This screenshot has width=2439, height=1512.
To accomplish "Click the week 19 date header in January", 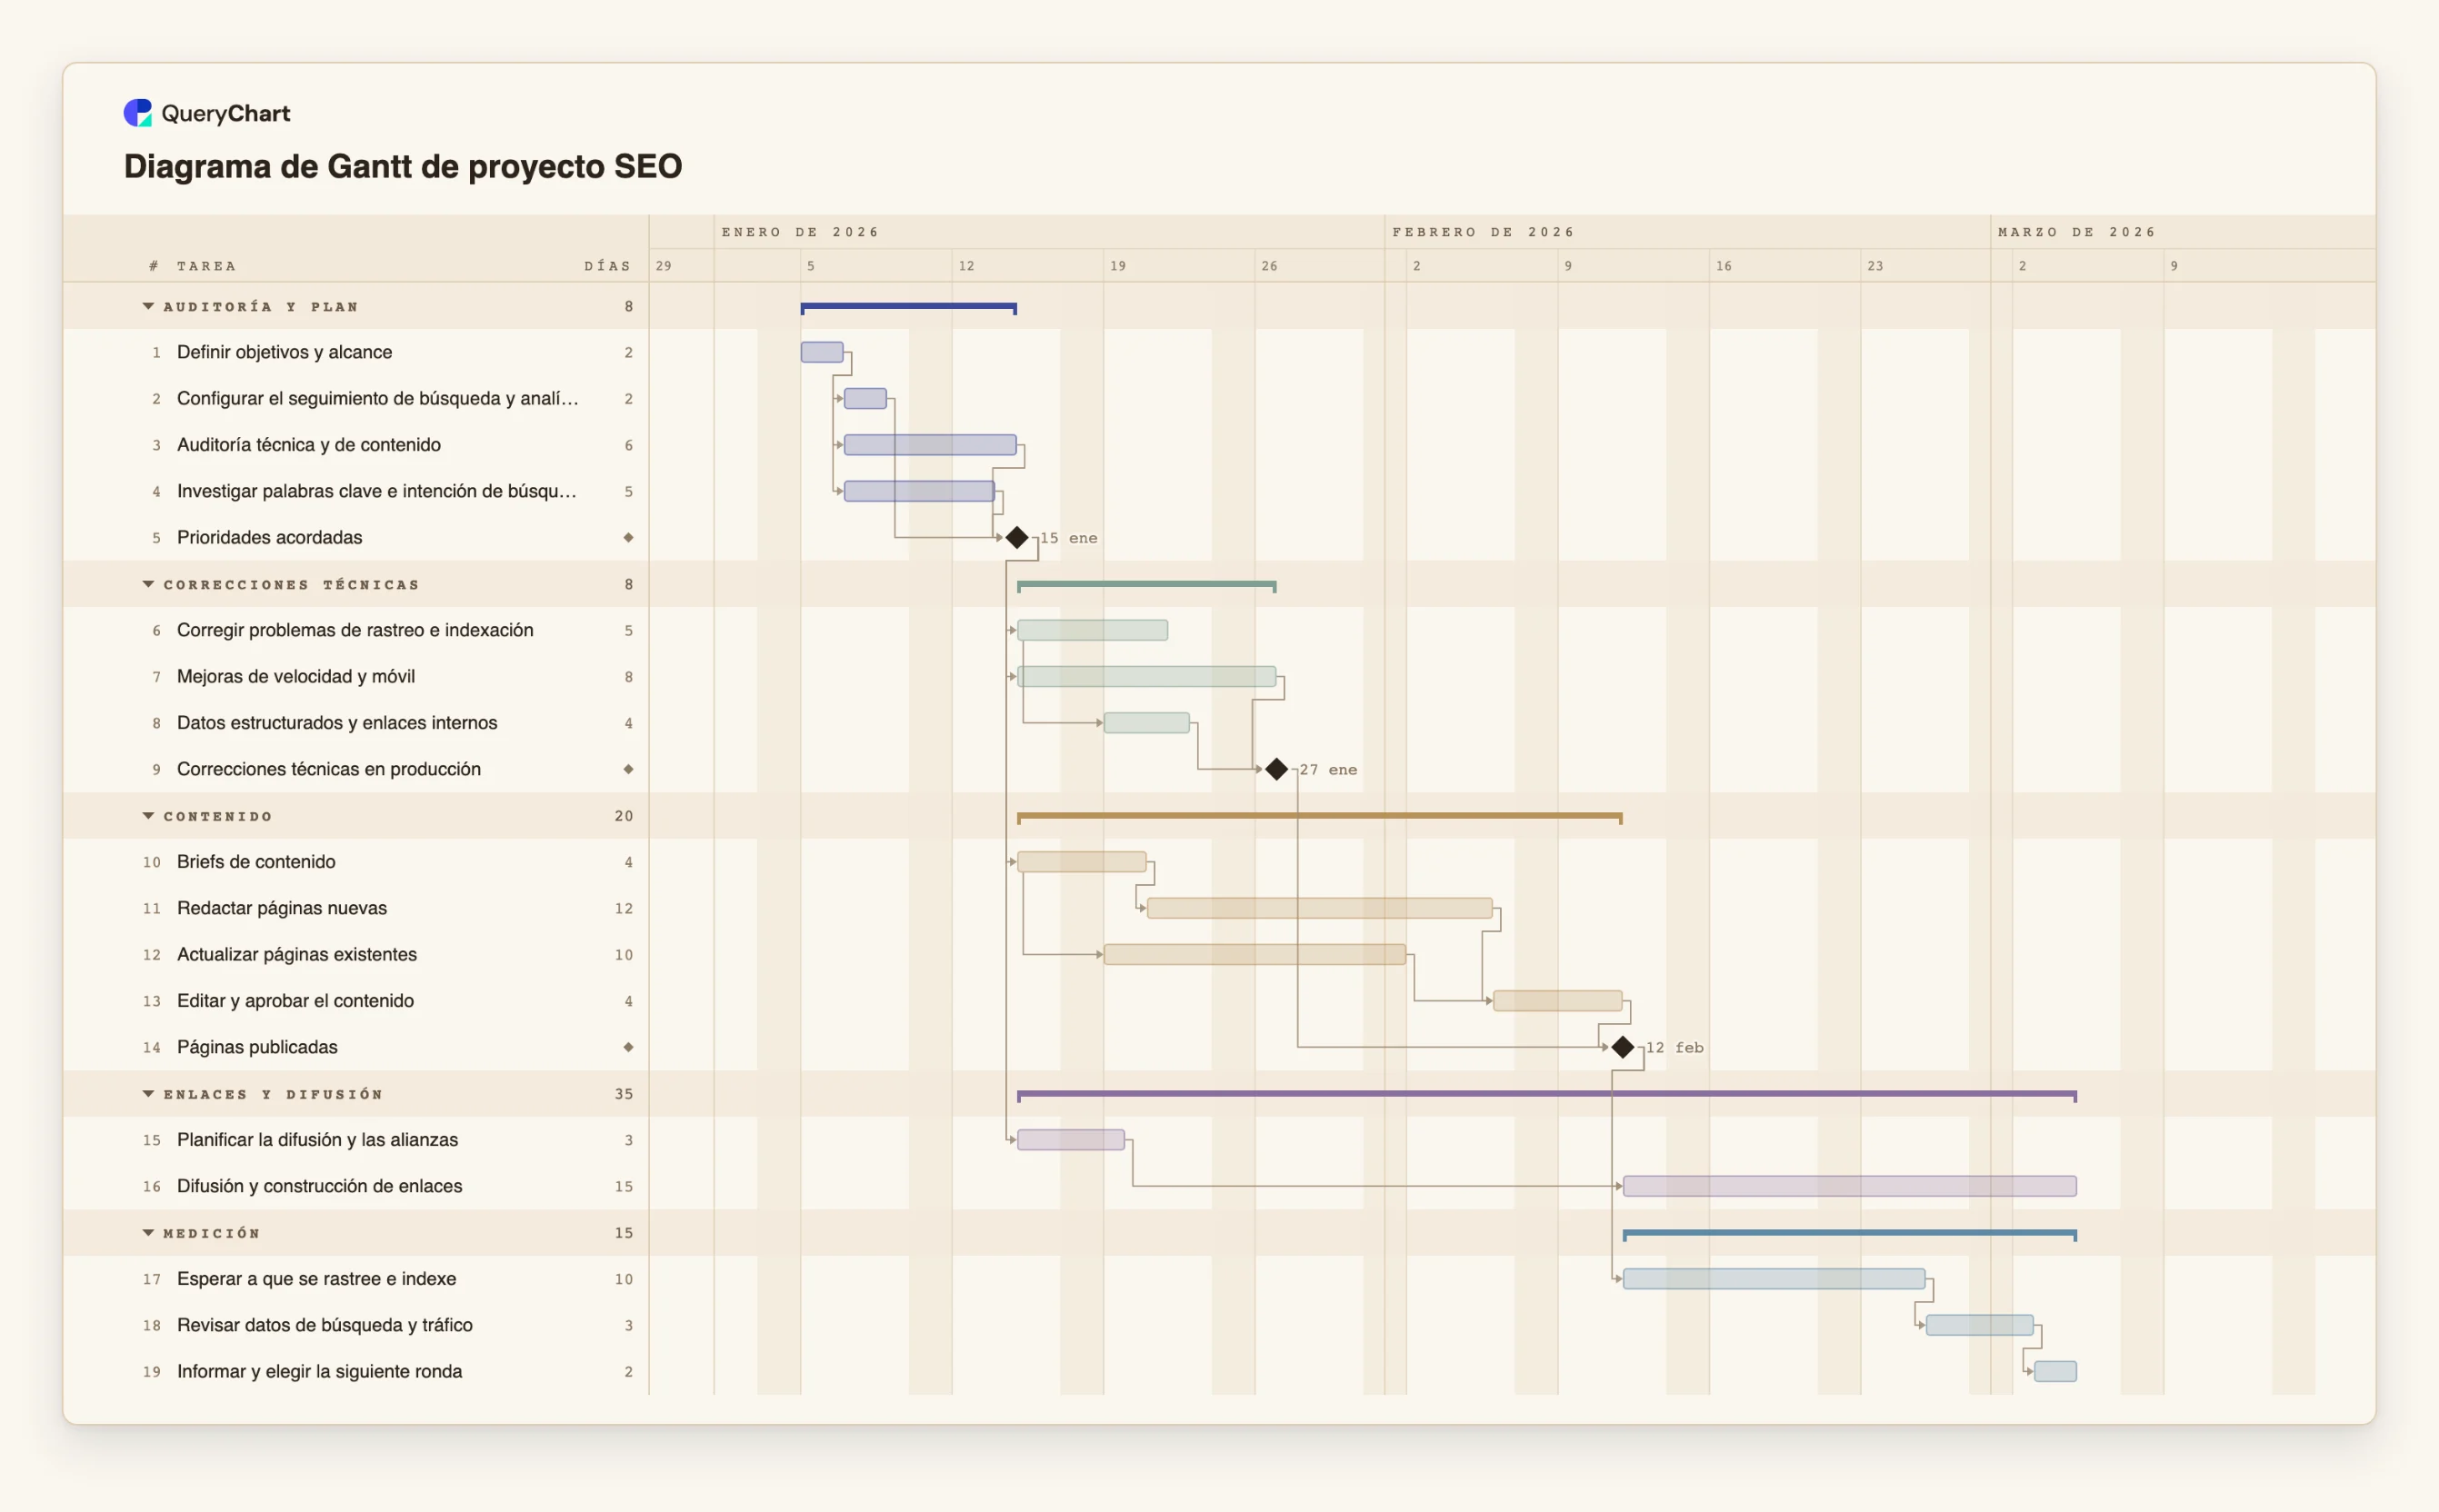I will pos(1118,266).
